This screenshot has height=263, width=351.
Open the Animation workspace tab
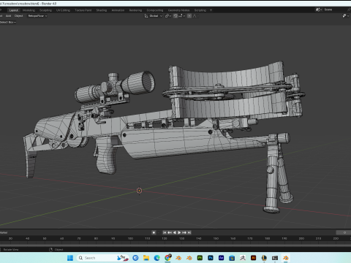[118, 10]
